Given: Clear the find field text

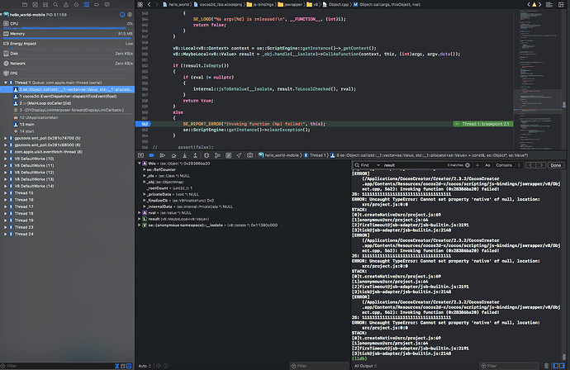Looking at the screenshot, I should click(x=468, y=165).
